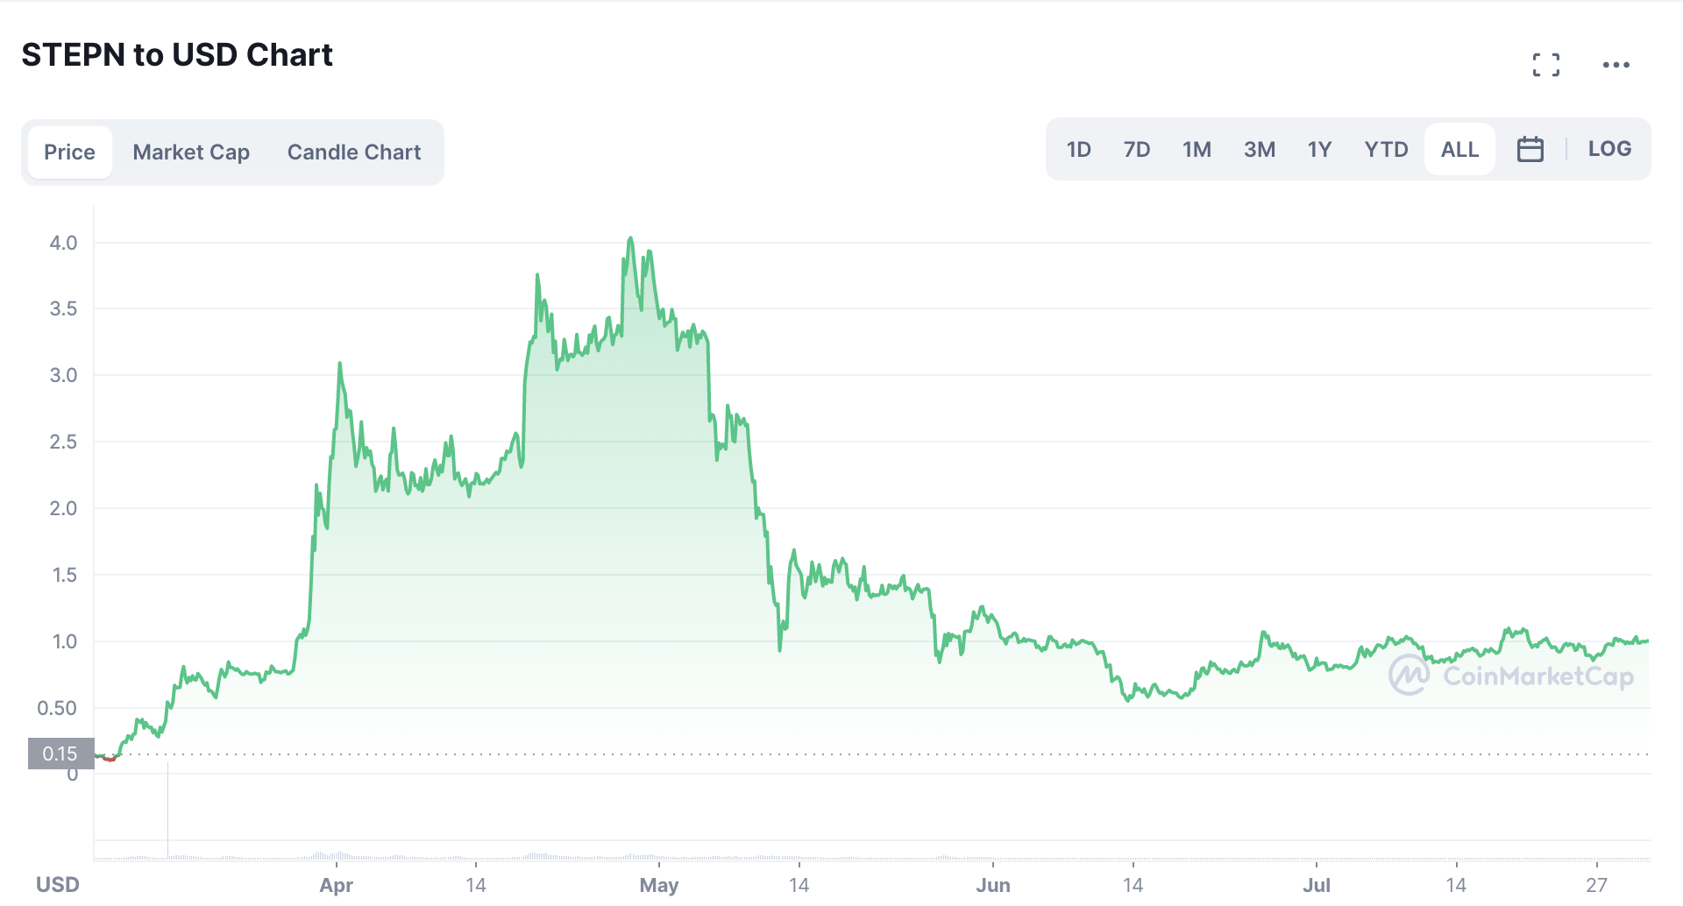Select the 1M time range
The width and height of the screenshot is (1683, 906).
(1197, 150)
